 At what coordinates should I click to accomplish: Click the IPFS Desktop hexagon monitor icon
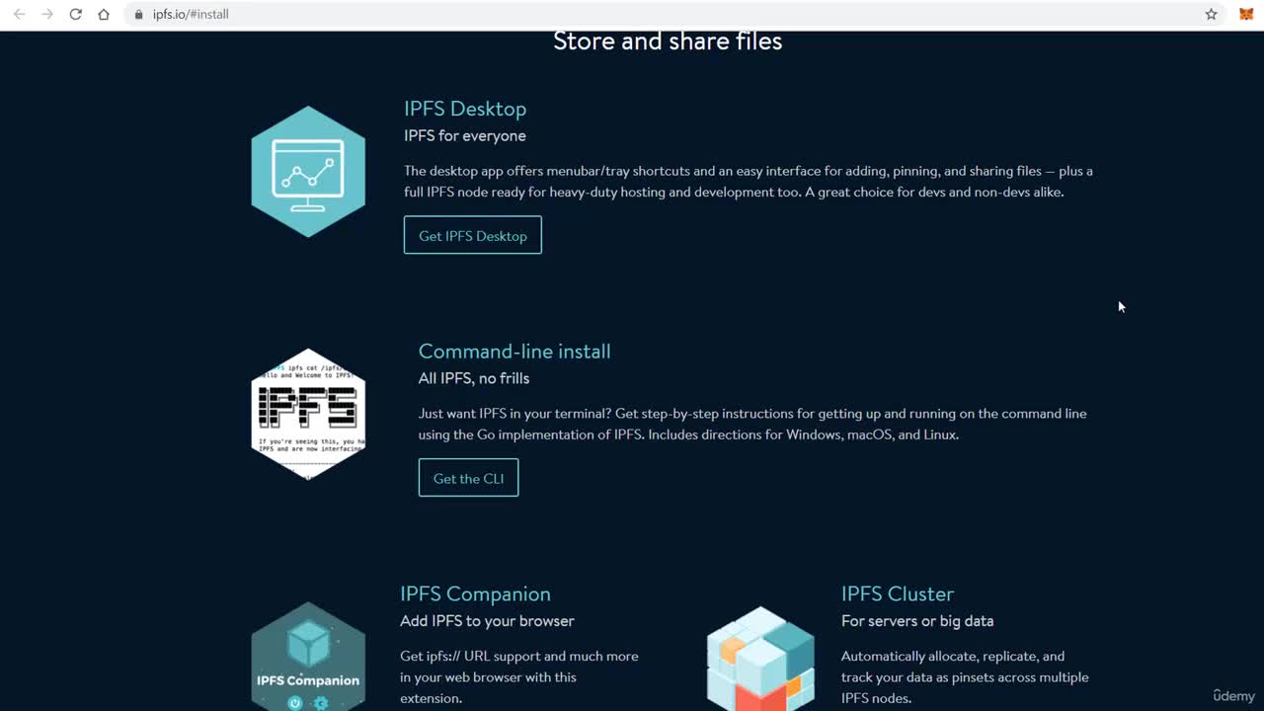point(308,172)
